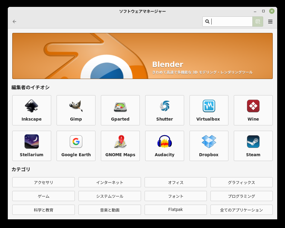Image resolution: width=285 pixels, height=228 pixels.
Task: Open the Dropbox app tile
Action: 209,146
